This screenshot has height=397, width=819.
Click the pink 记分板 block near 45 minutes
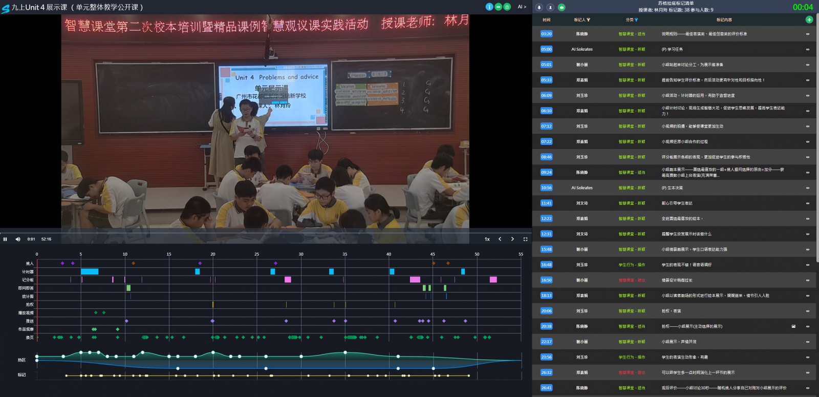[415, 280]
